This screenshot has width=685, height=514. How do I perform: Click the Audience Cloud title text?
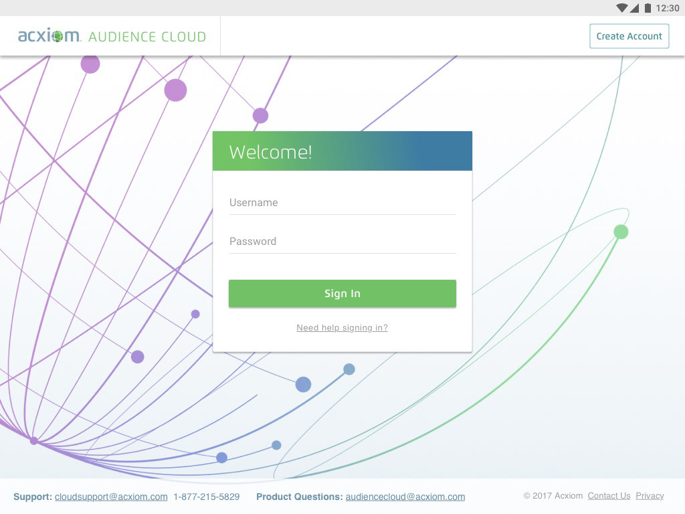click(x=147, y=37)
